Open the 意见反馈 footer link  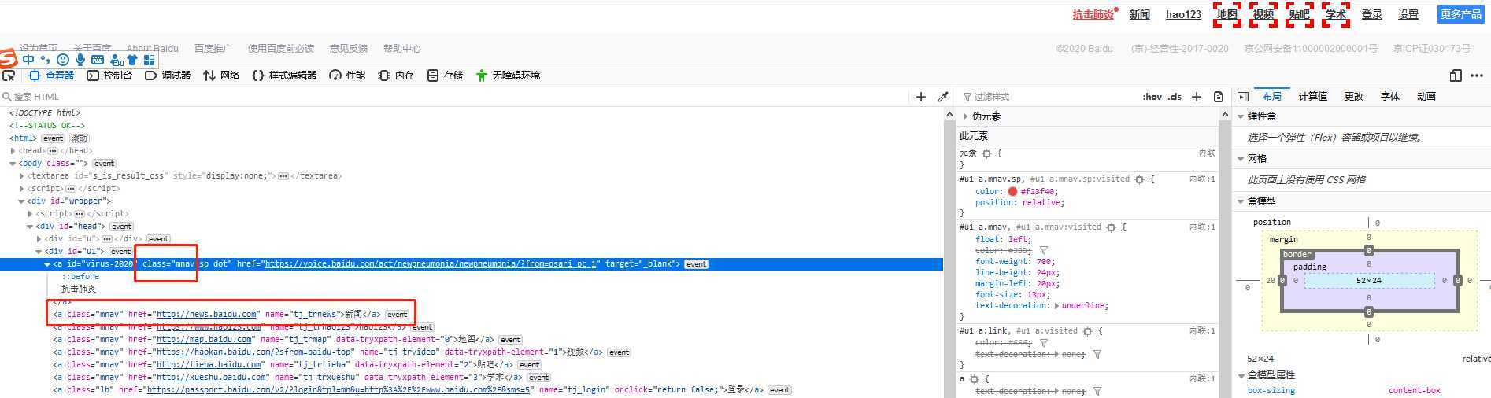coord(349,49)
